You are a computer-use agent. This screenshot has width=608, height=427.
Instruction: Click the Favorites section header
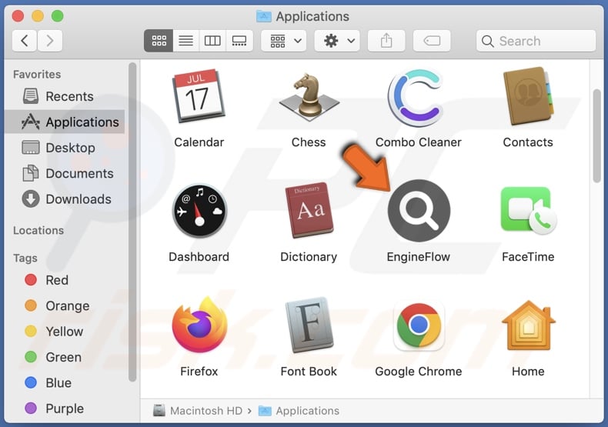point(37,74)
